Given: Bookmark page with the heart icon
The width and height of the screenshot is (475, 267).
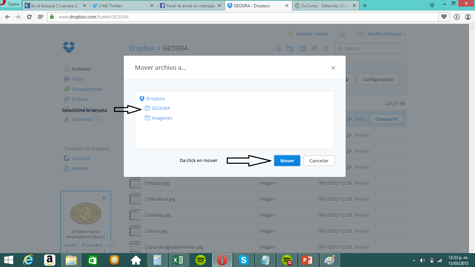Looking at the screenshot, I should (444, 17).
